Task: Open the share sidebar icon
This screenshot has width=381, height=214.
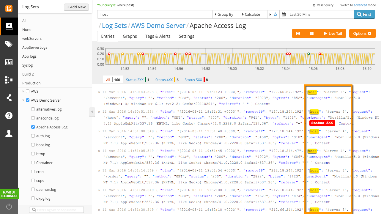Action: (9, 98)
